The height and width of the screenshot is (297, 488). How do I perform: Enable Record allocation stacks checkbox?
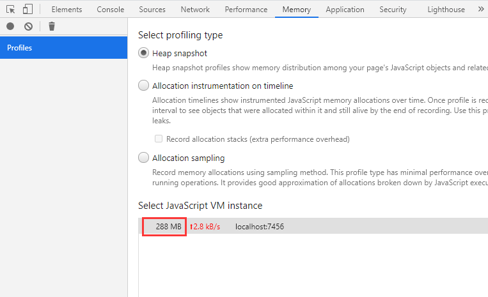(x=159, y=139)
